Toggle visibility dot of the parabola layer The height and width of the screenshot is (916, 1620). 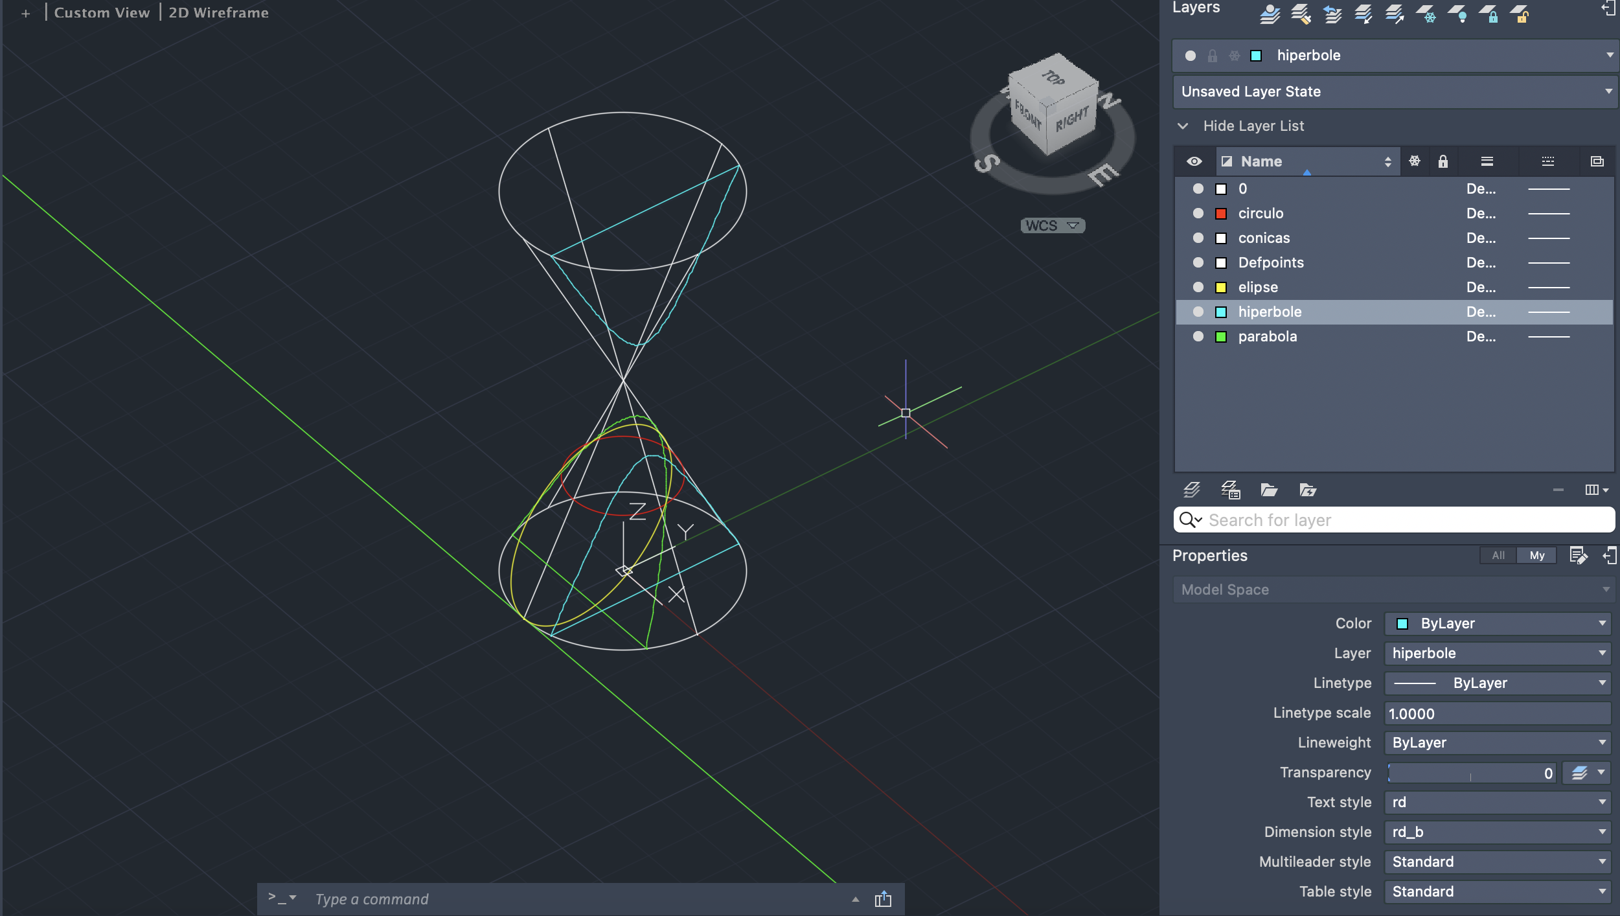[x=1198, y=336]
